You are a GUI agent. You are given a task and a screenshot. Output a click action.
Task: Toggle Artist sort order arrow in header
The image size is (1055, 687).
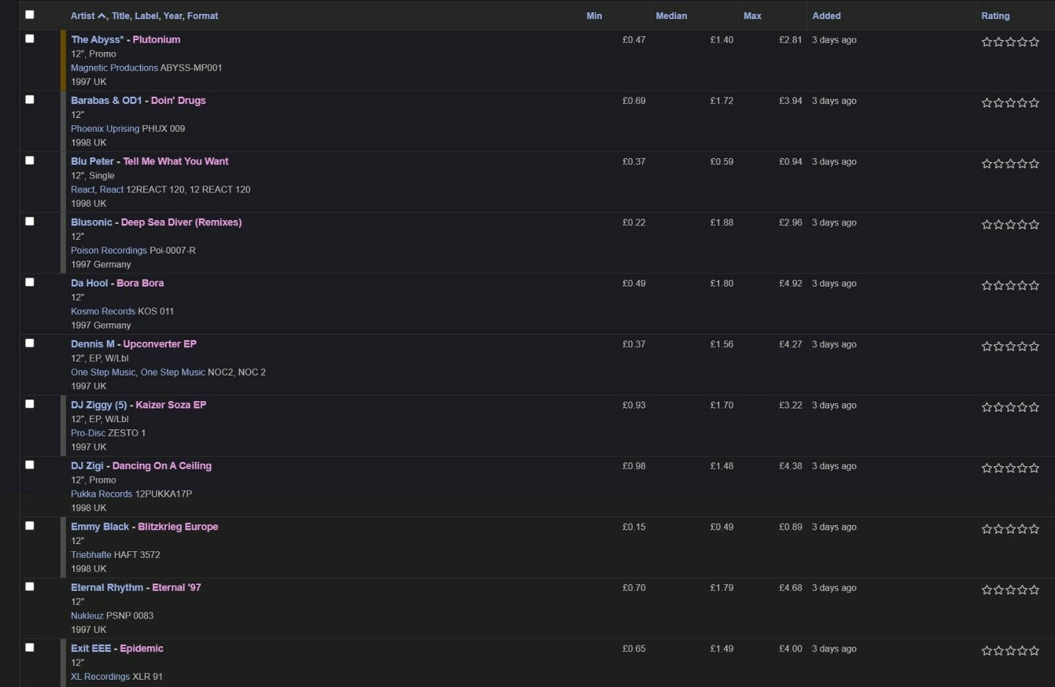point(102,16)
